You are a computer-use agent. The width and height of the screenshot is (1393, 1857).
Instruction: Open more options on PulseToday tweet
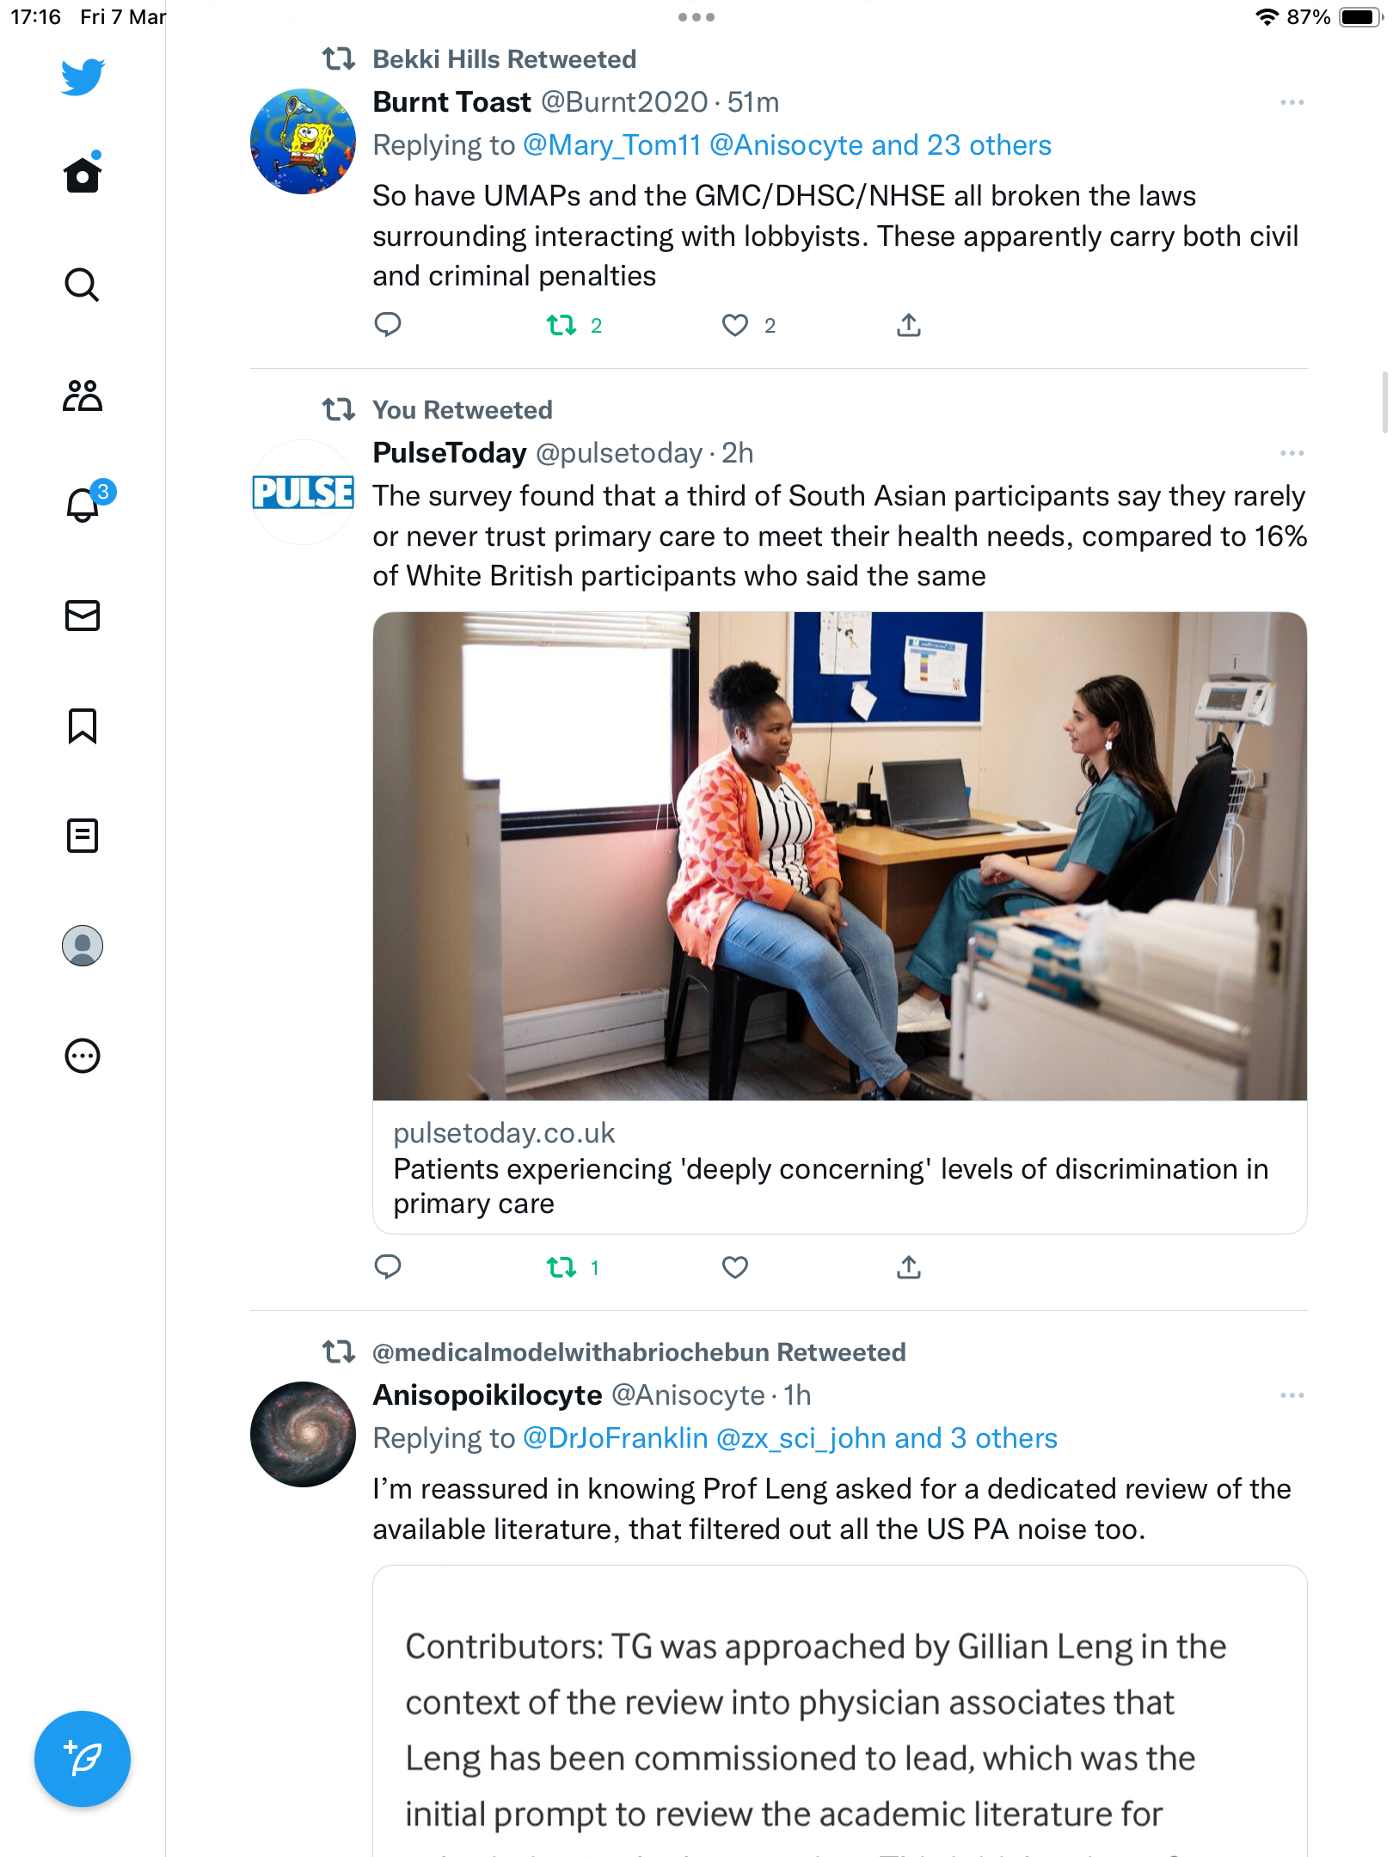point(1292,453)
